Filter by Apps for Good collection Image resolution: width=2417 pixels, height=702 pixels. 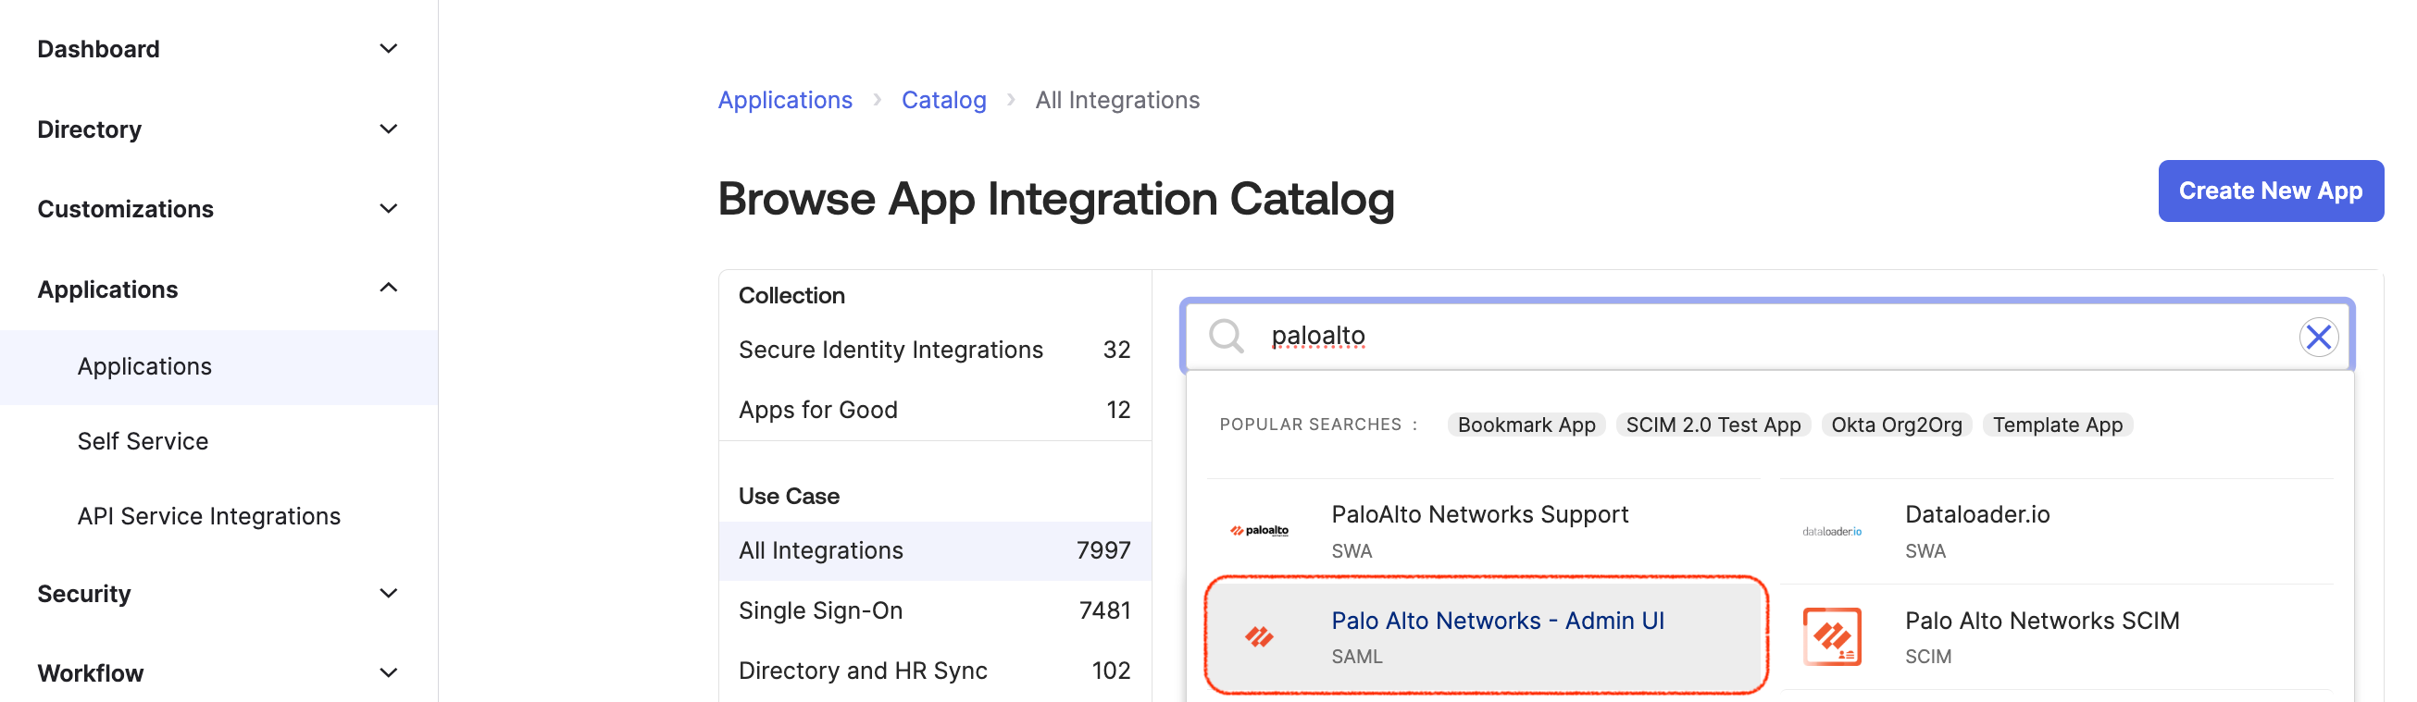pos(935,410)
